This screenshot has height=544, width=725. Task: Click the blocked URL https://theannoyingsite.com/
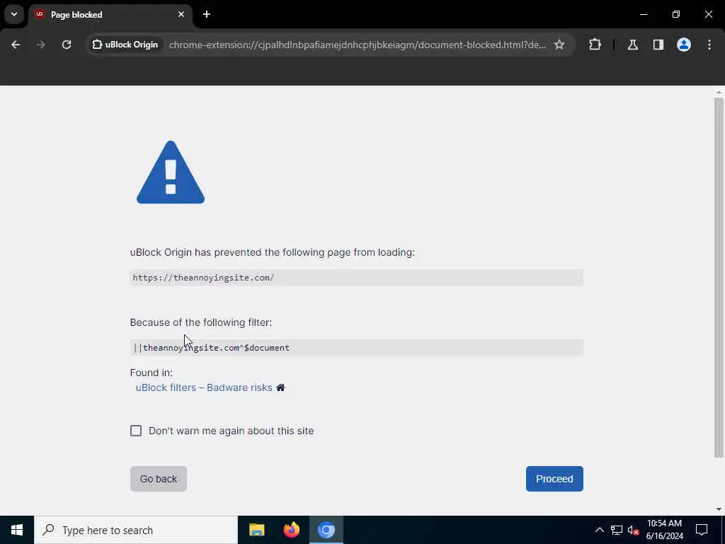(203, 278)
